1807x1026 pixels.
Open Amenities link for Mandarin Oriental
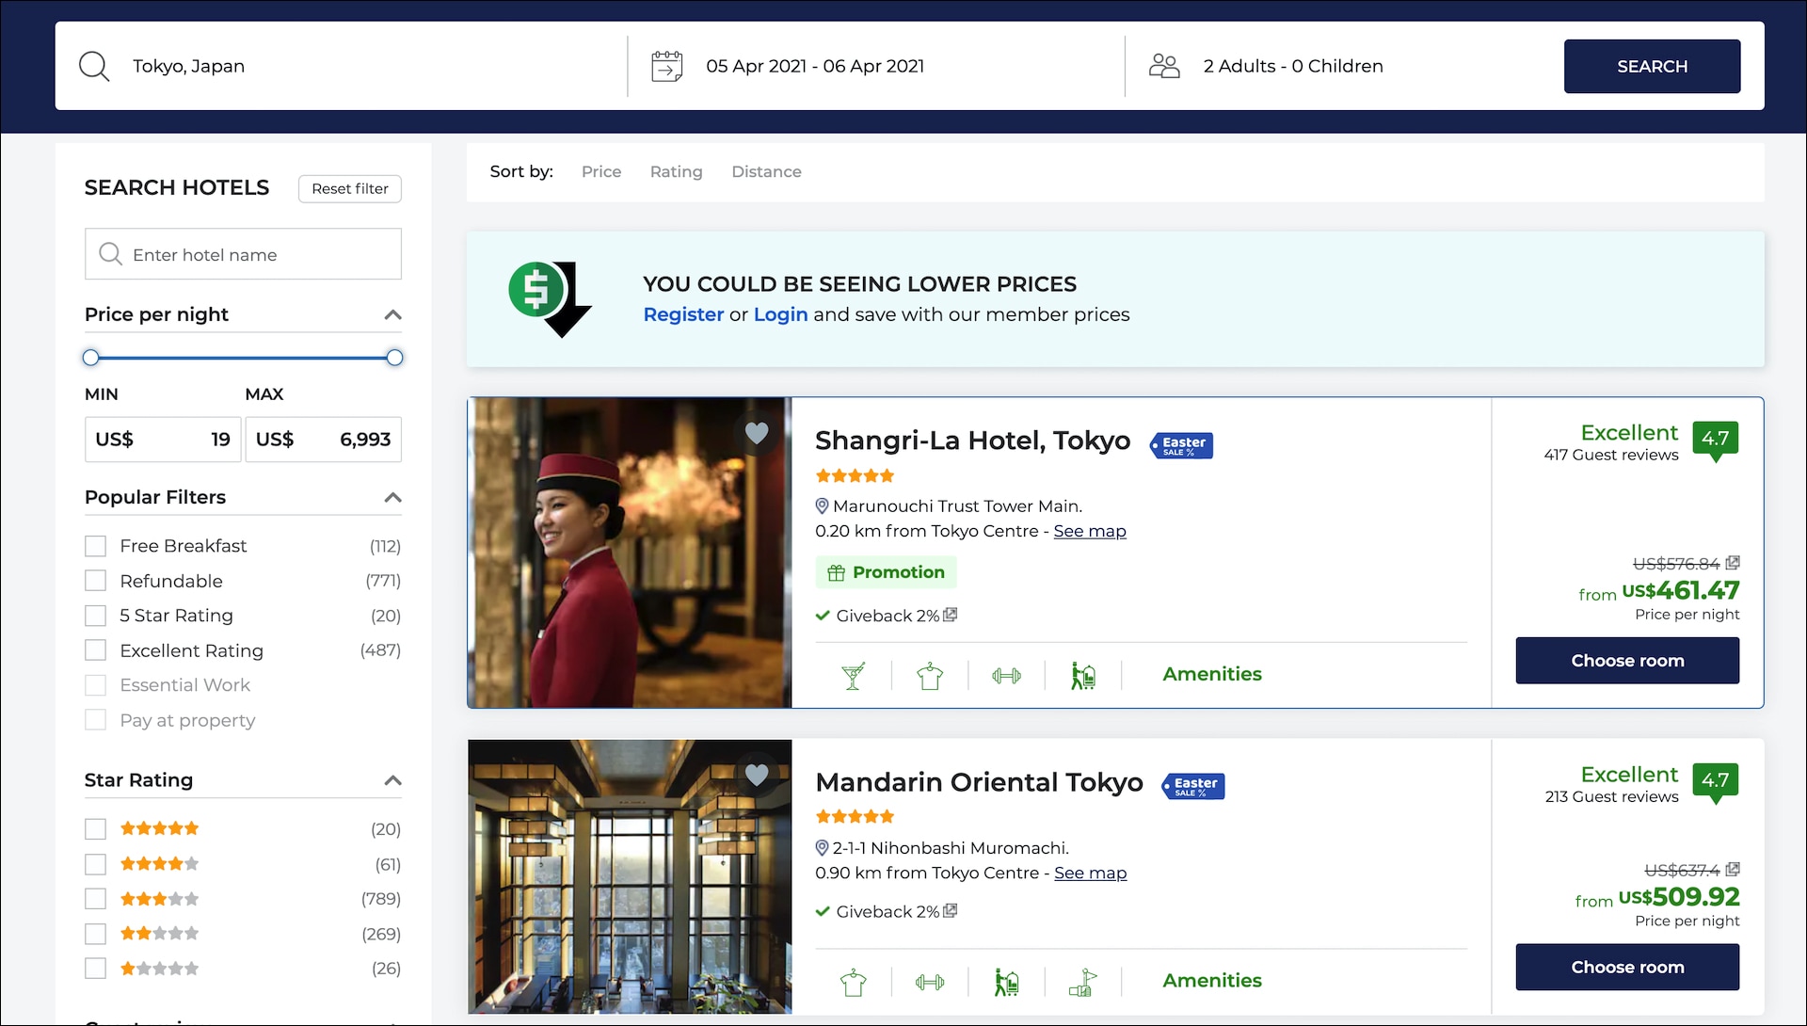point(1212,981)
